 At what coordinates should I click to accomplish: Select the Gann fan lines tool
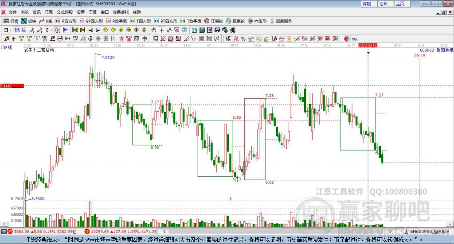[163, 39]
